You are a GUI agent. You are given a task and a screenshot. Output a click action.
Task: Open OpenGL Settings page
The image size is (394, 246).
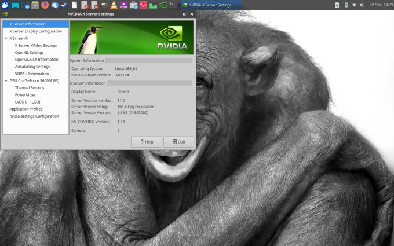point(29,53)
